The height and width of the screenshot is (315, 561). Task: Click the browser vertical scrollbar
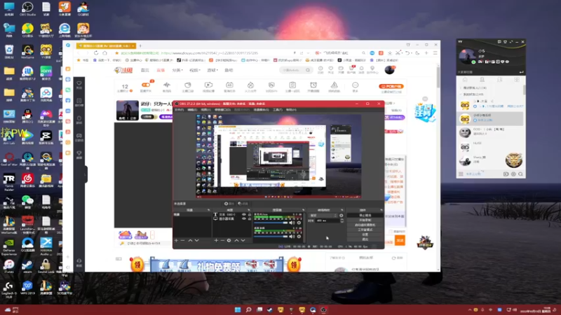438,77
